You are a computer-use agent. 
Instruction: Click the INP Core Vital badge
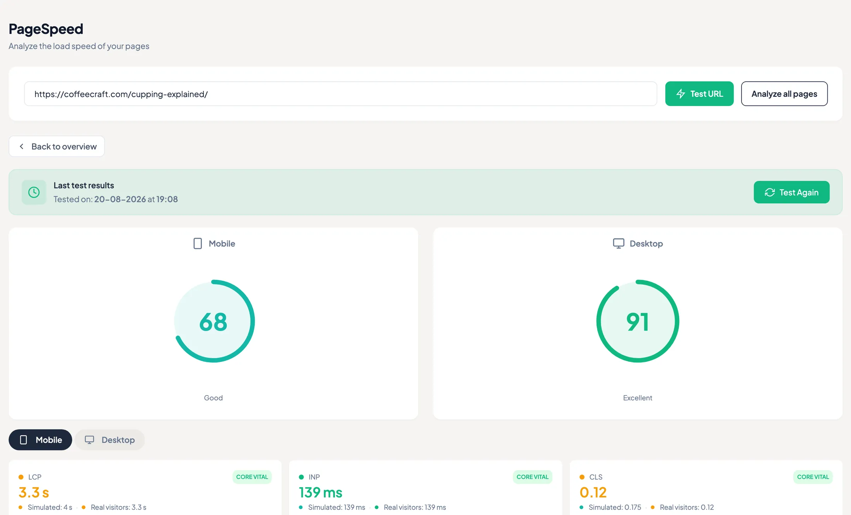(532, 477)
